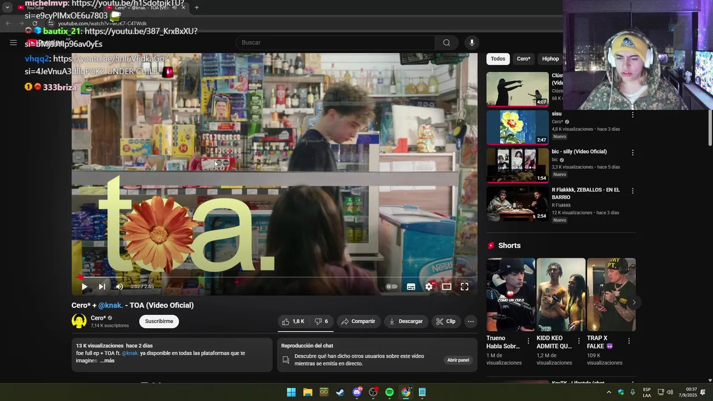Open the tab search dropdown arrow
The width and height of the screenshot is (713, 401).
[x=7, y=8]
